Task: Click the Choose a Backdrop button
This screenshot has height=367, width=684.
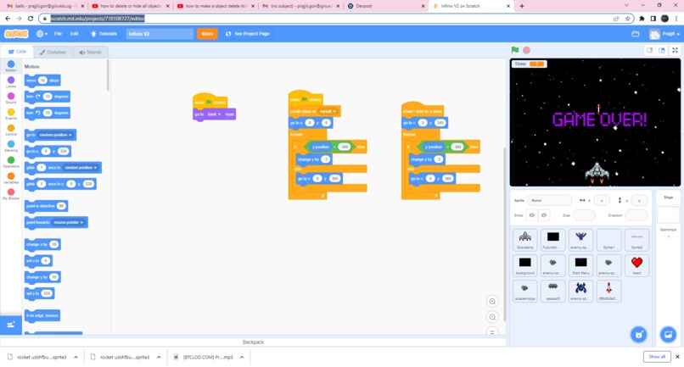Action: pyautogui.click(x=668, y=334)
